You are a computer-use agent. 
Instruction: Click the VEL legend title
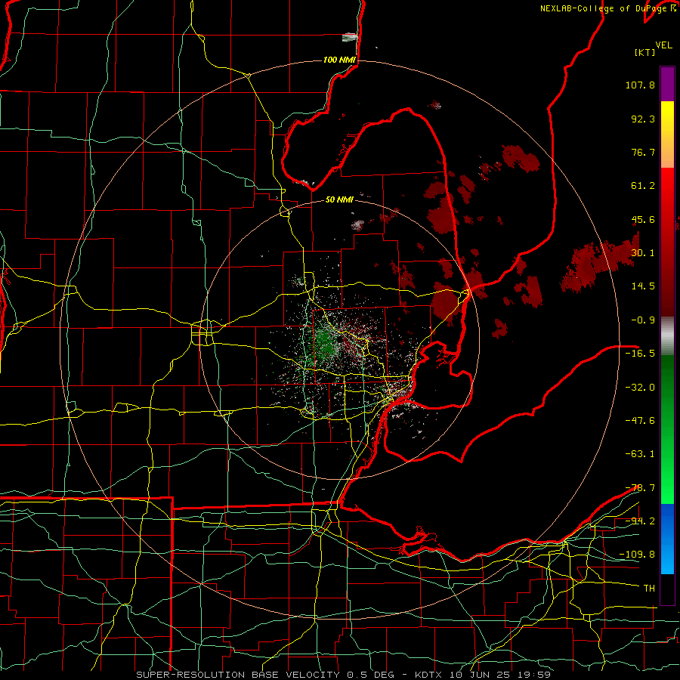(663, 45)
